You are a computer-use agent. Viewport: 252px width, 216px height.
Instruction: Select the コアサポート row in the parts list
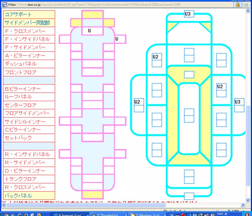(x=29, y=14)
